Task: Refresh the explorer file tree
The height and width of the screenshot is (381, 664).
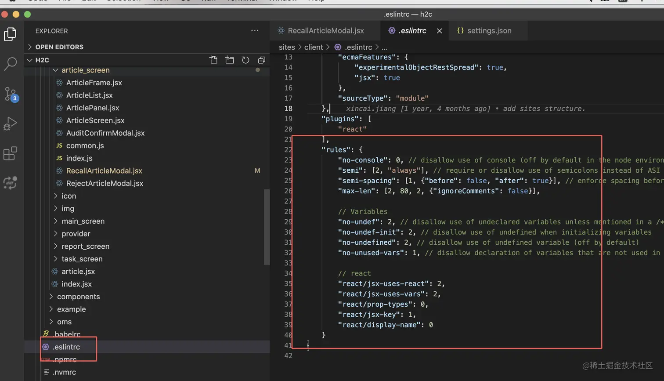Action: [x=245, y=60]
